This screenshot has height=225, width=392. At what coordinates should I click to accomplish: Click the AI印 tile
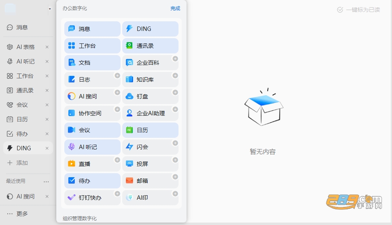(x=150, y=198)
